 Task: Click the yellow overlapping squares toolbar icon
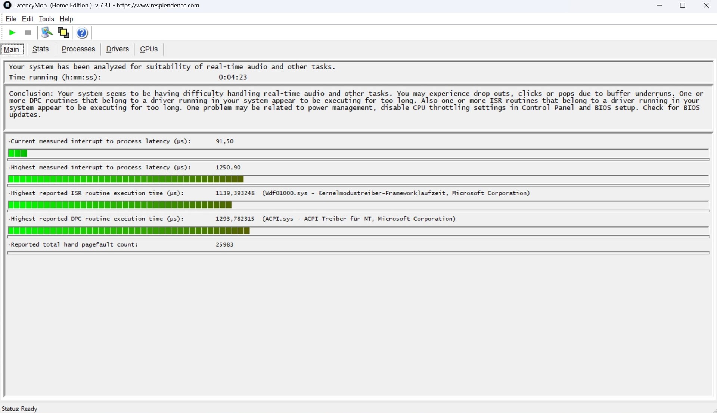pos(63,33)
